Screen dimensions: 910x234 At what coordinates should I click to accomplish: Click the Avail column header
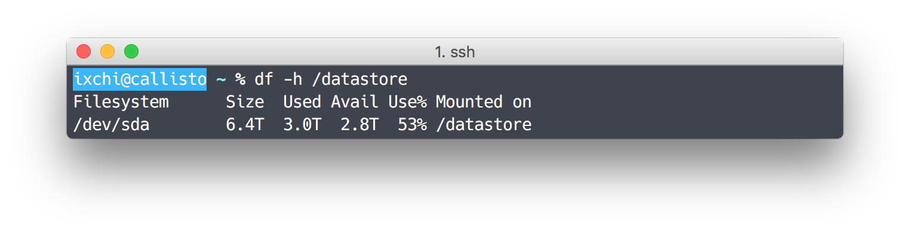(x=355, y=102)
